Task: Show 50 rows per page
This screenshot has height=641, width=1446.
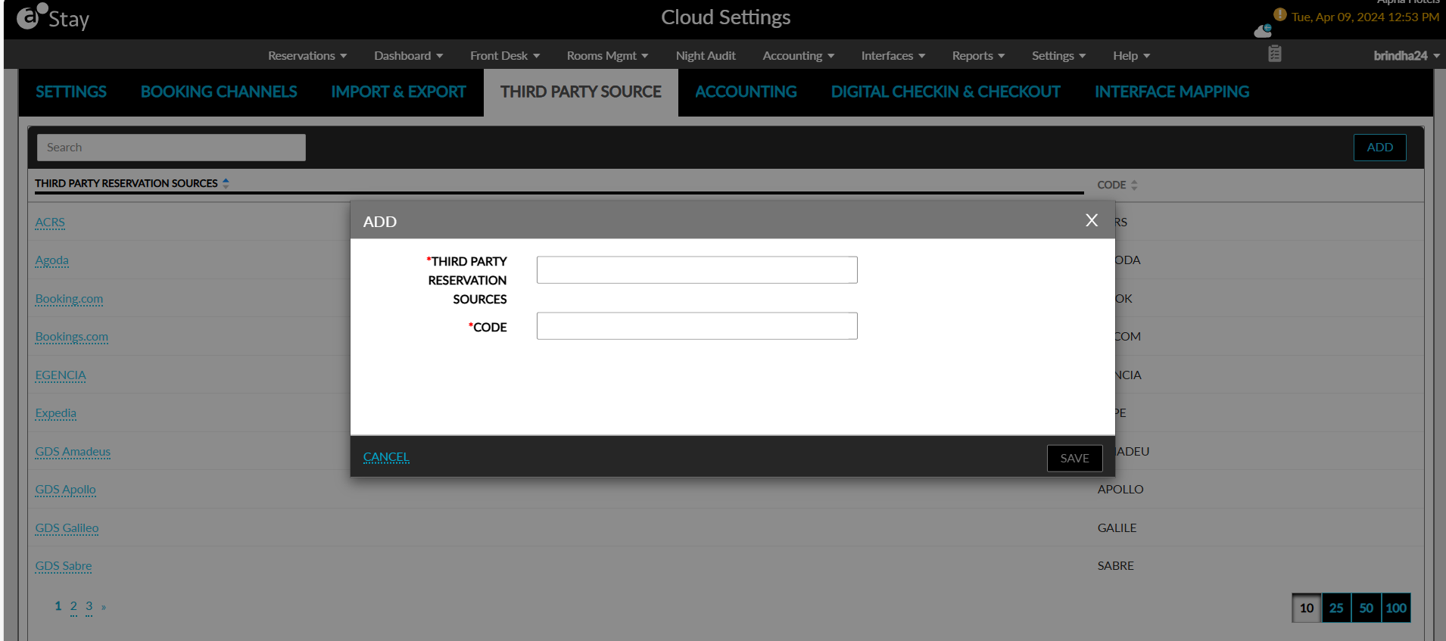Action: click(1366, 608)
